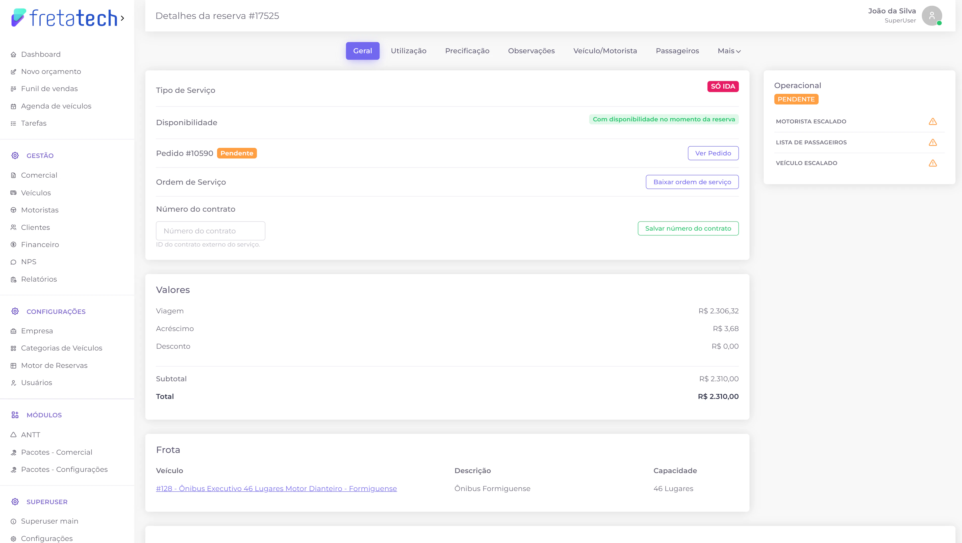
Task: Click the Dashboard home icon in sidebar
Action: tap(13, 55)
